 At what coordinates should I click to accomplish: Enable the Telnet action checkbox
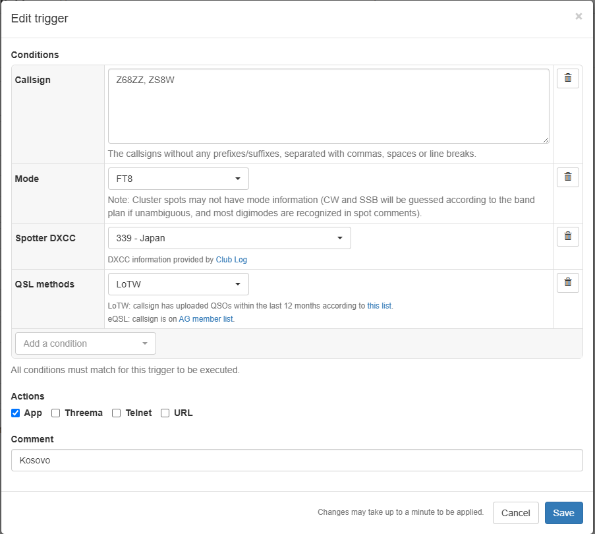click(x=117, y=413)
